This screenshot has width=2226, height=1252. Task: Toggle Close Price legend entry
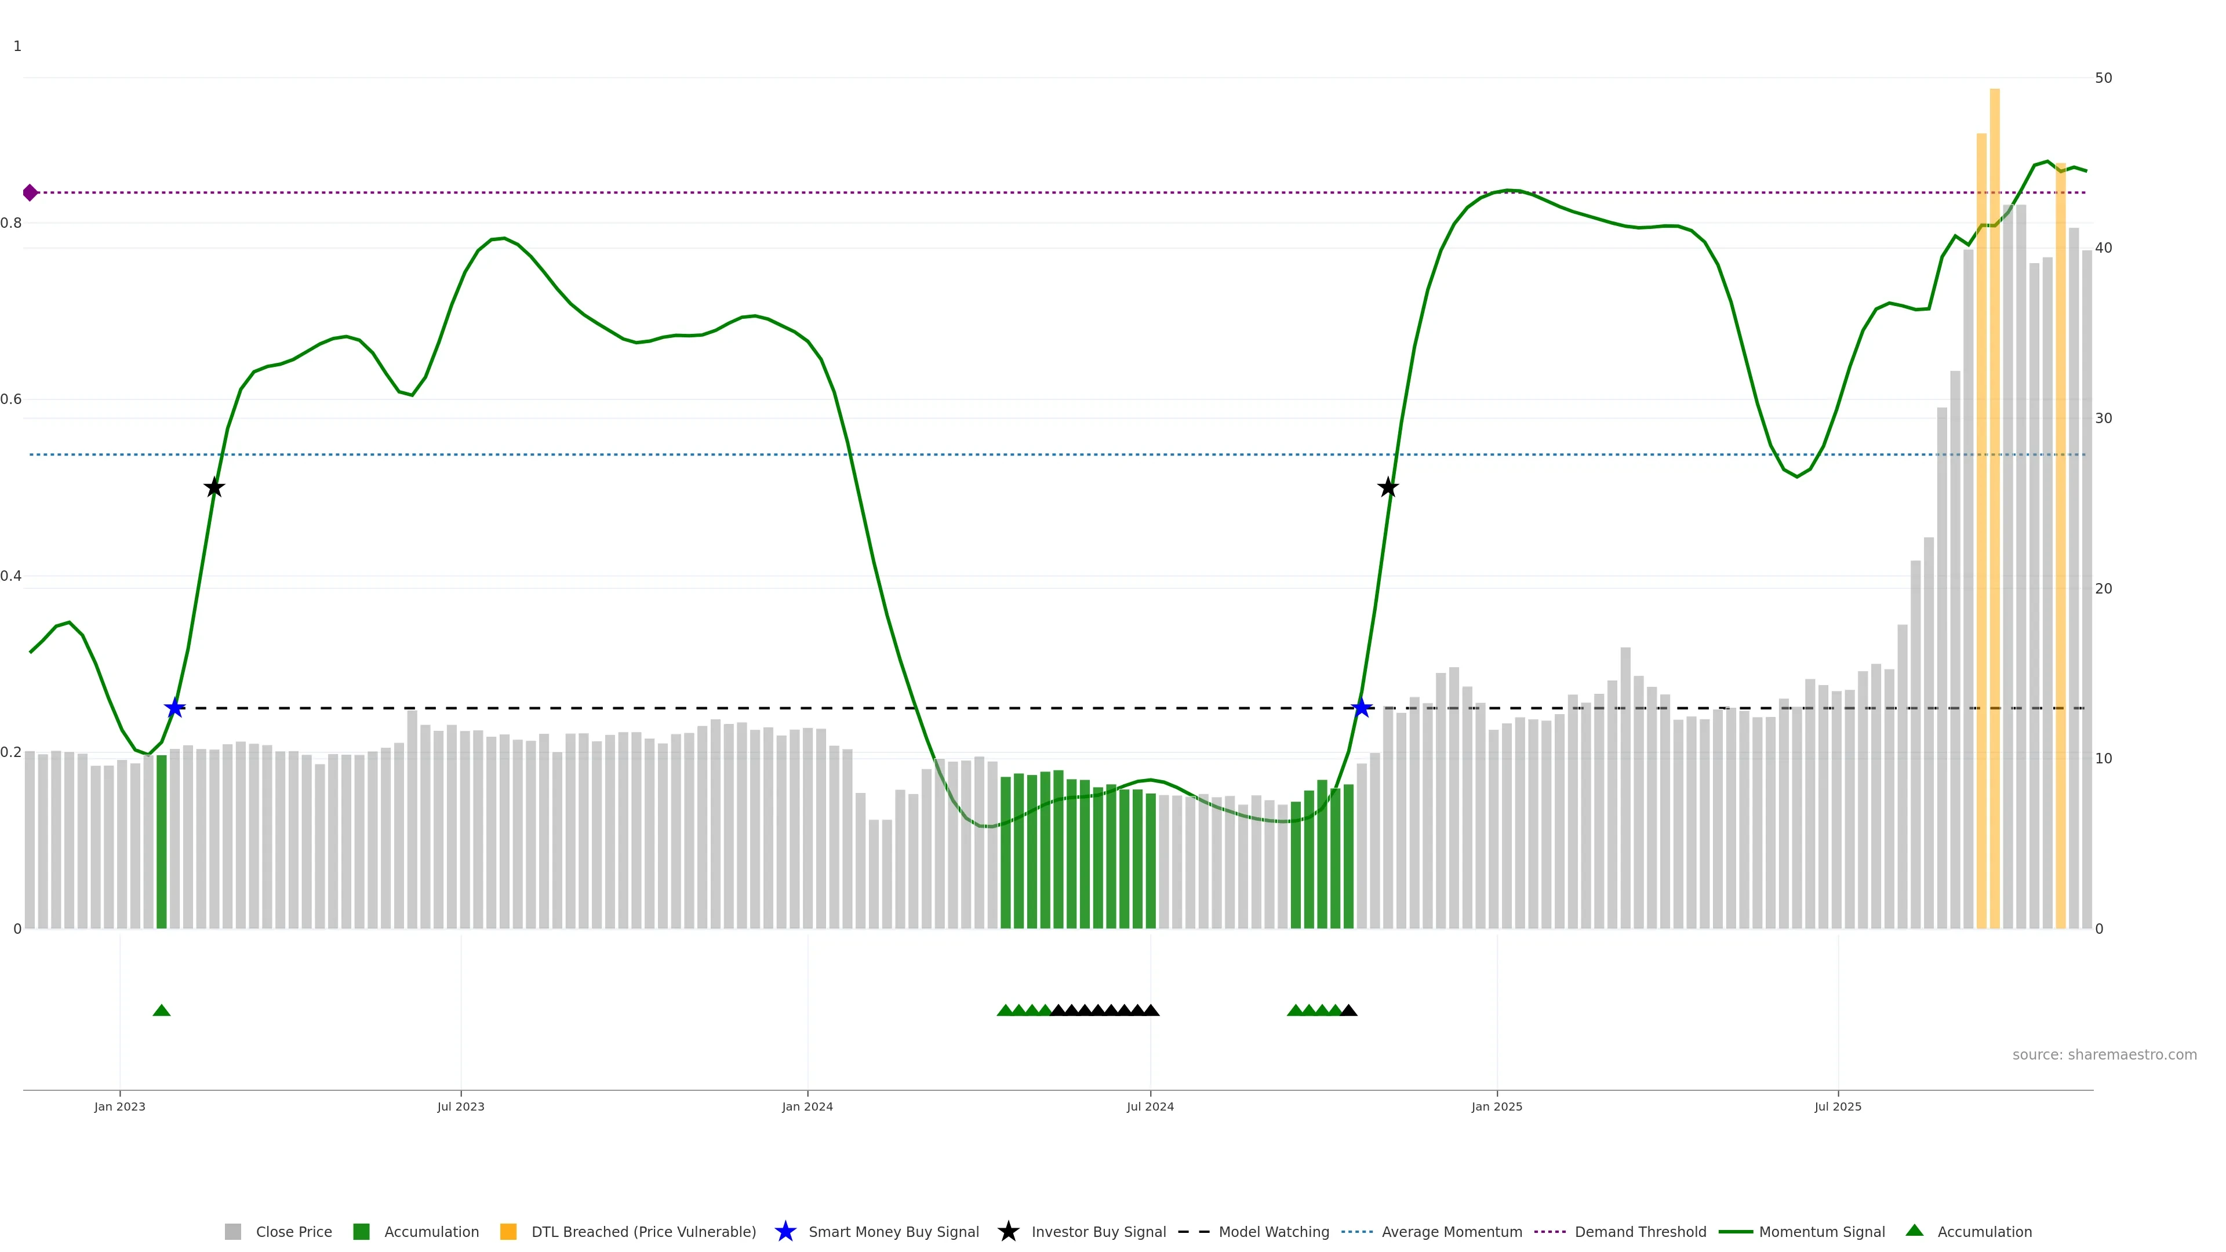293,1231
